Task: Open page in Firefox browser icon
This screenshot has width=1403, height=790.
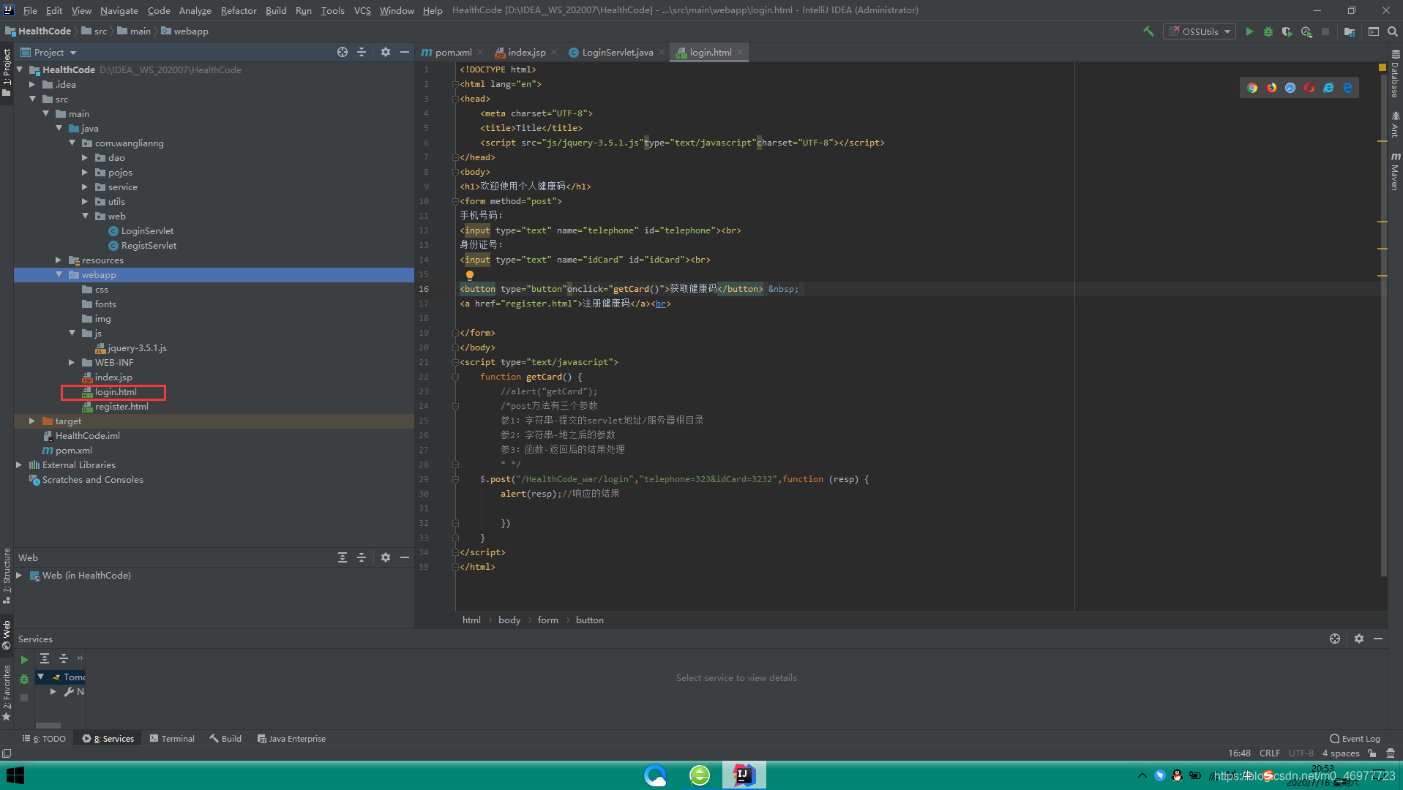Action: (x=1271, y=88)
